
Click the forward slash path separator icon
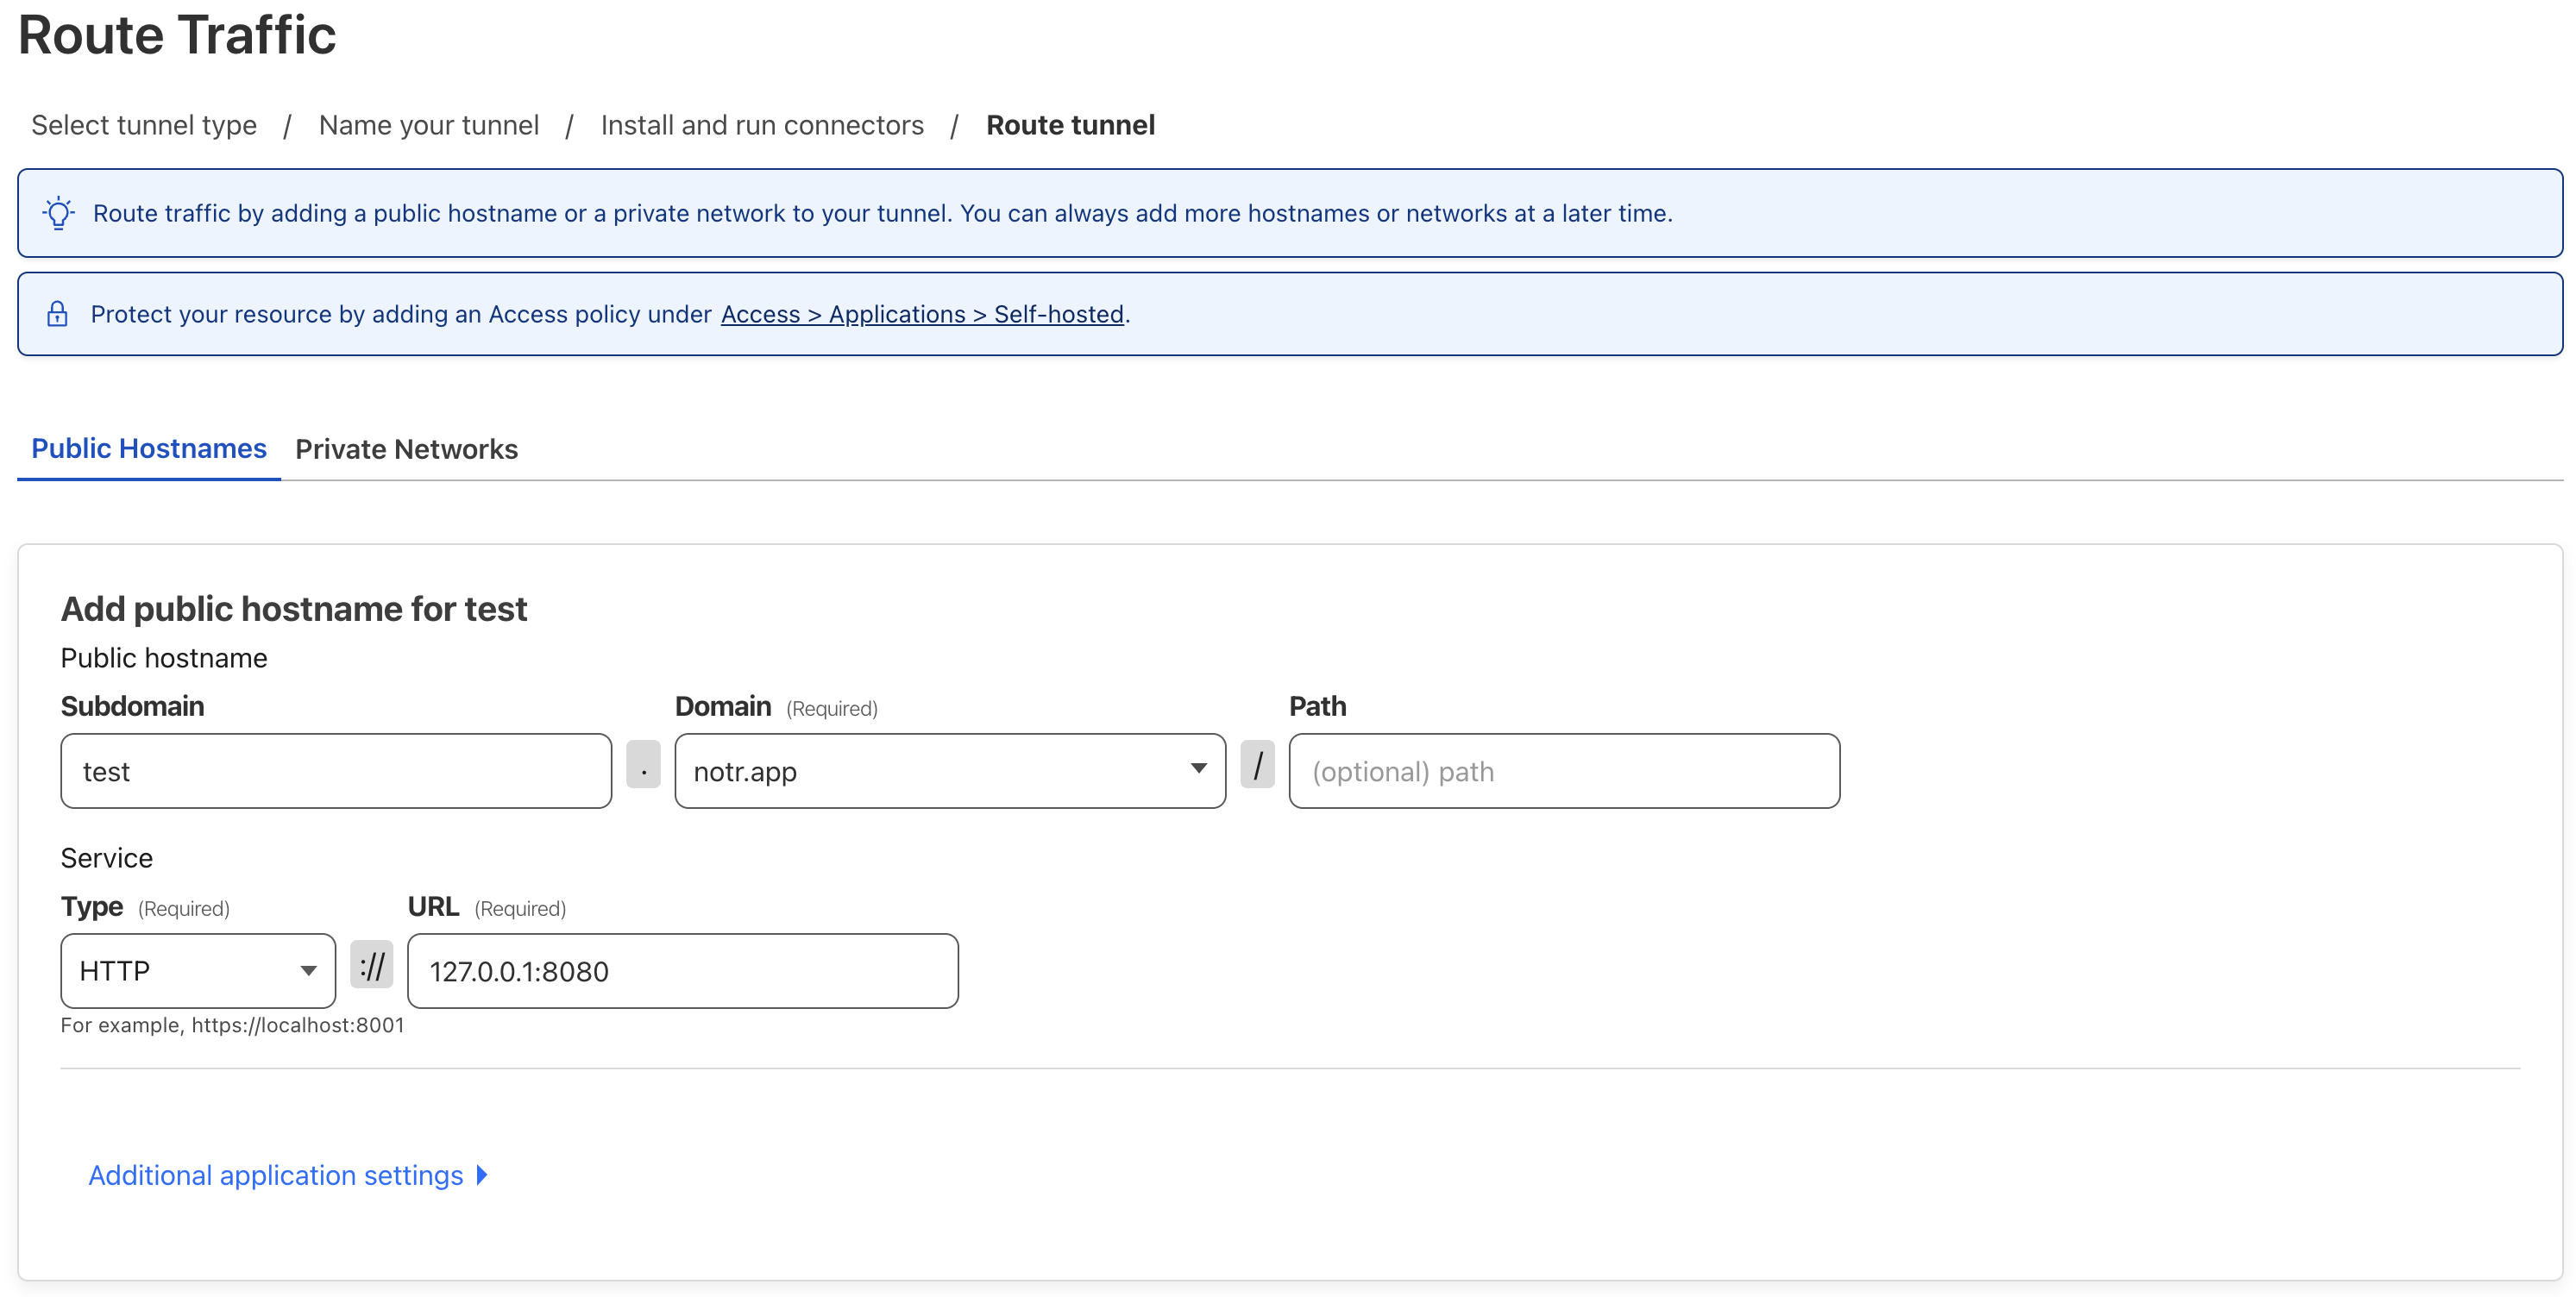coord(1258,771)
